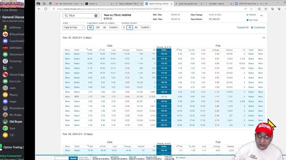286x160 pixels.
Task: Choose Custom for strikes shown
Action: pyautogui.click(x=145, y=28)
